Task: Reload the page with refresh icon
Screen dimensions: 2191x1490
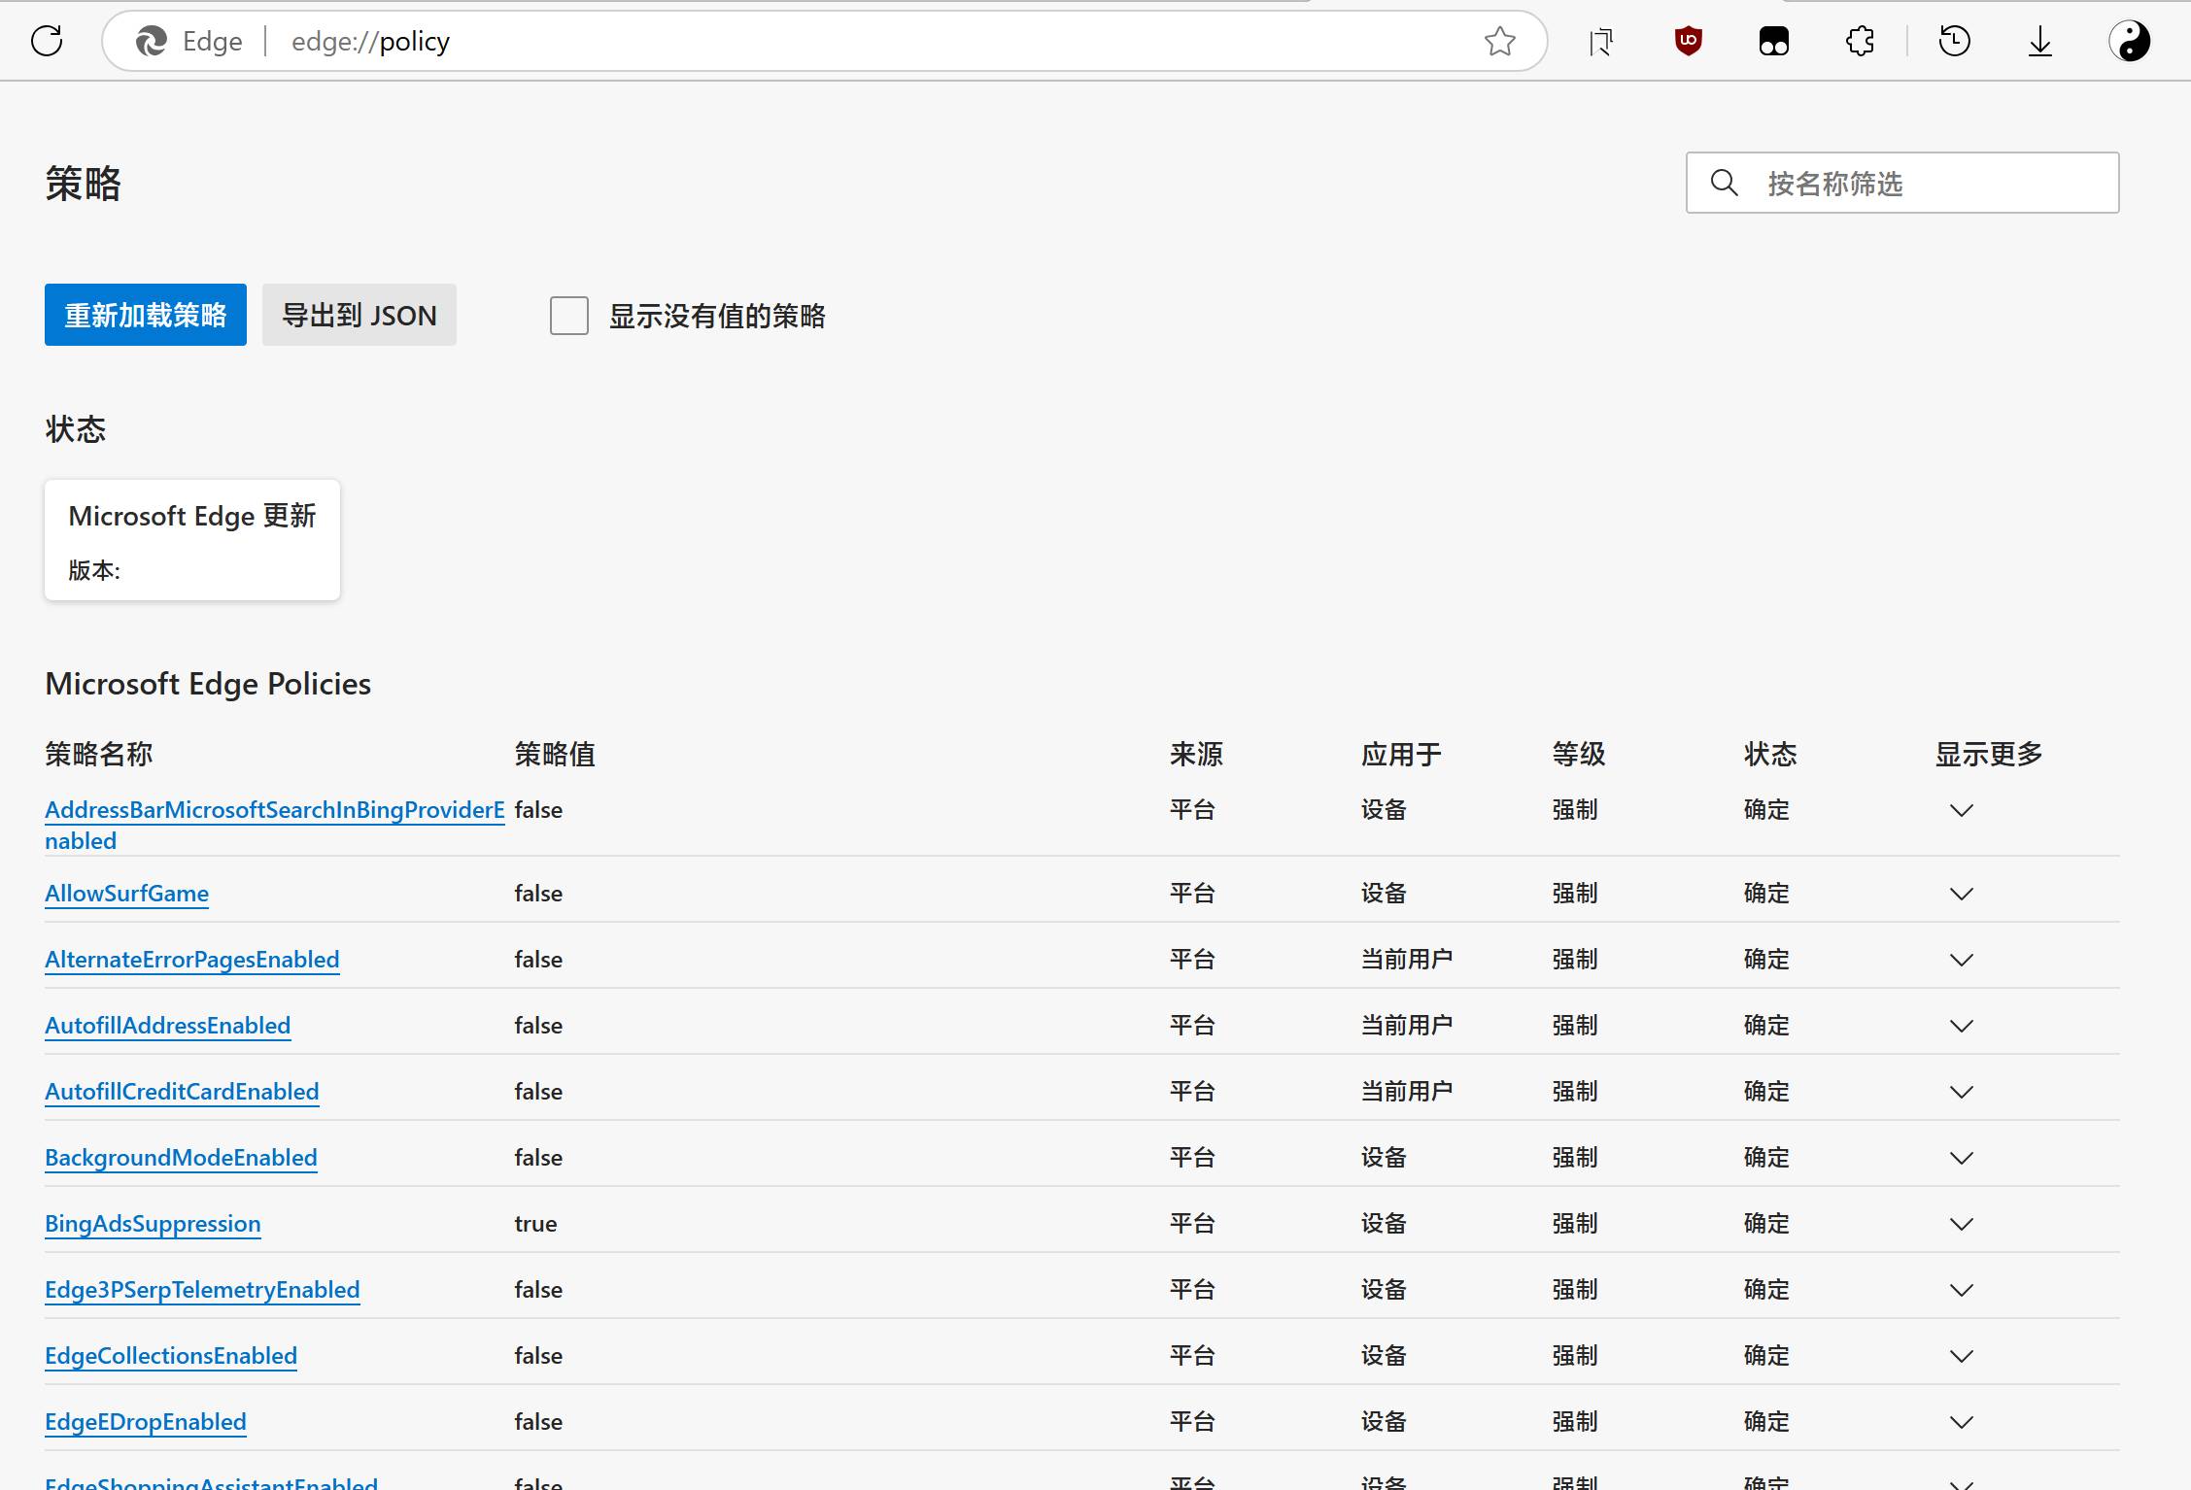Action: [47, 41]
